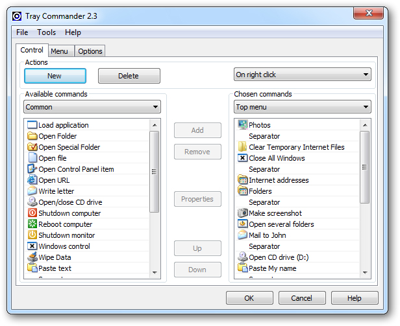
Task: Open the Tools menu
Action: click(46, 32)
